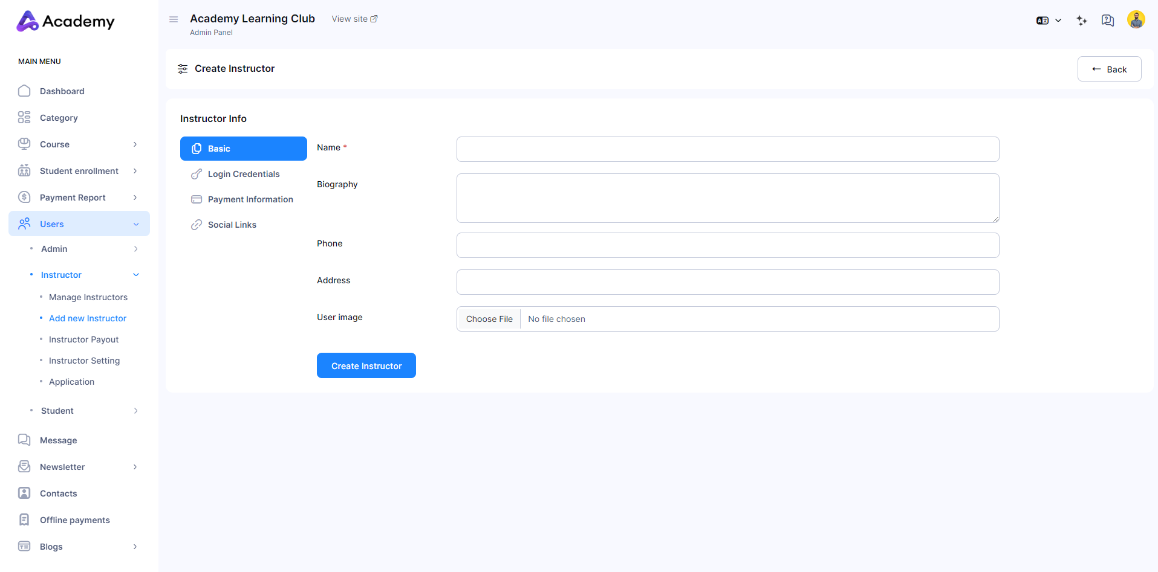Switch to the Payment Information tab

(250, 199)
